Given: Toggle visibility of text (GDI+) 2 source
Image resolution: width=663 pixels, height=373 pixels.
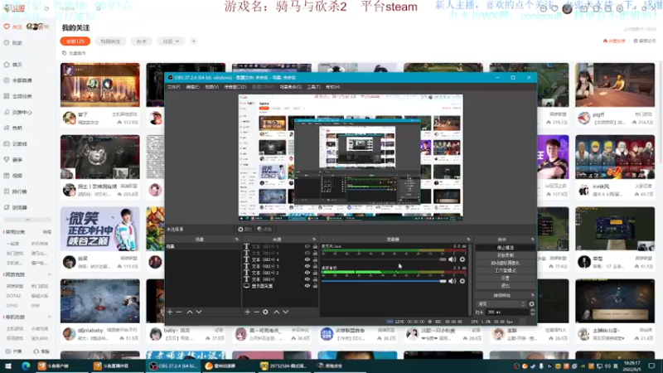Looking at the screenshot, I should (307, 273).
